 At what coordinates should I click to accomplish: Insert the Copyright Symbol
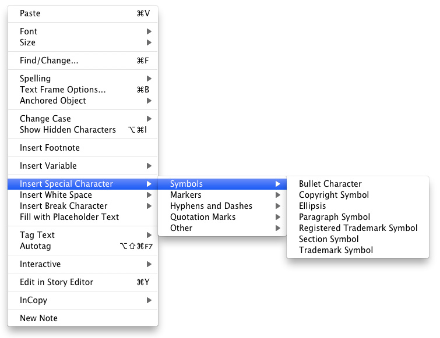(333, 195)
